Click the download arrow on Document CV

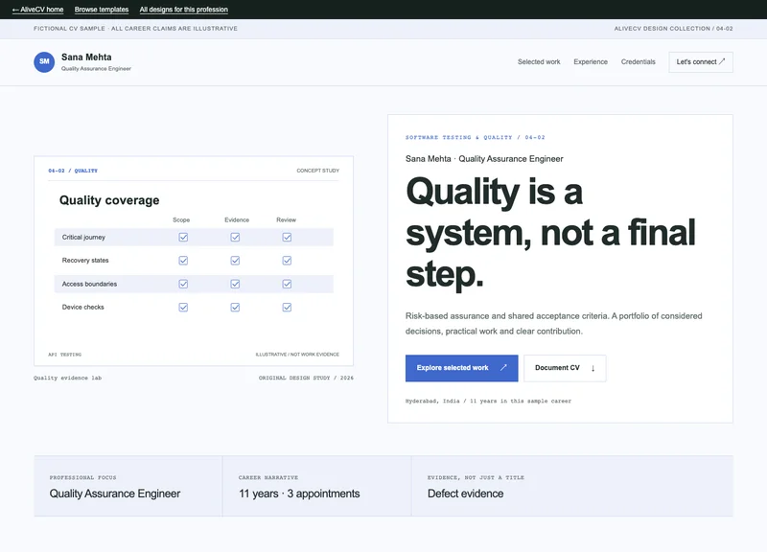click(593, 368)
